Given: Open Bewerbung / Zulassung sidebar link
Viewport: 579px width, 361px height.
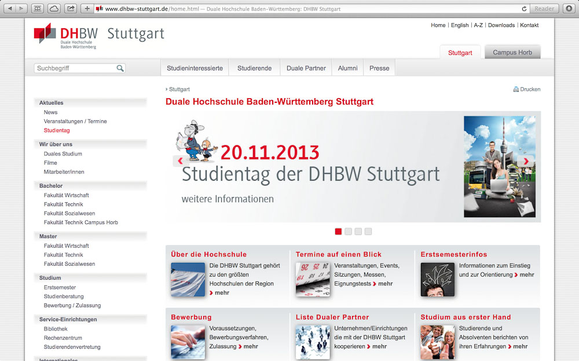Looking at the screenshot, I should tap(72, 306).
